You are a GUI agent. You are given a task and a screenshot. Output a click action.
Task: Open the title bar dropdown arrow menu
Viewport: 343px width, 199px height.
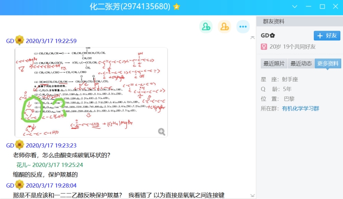pyautogui.click(x=295, y=7)
